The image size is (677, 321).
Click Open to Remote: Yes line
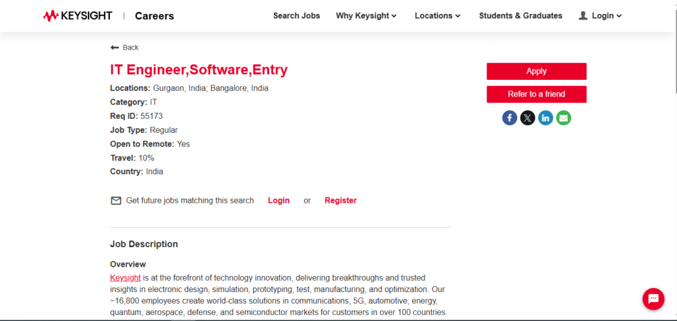click(x=150, y=144)
